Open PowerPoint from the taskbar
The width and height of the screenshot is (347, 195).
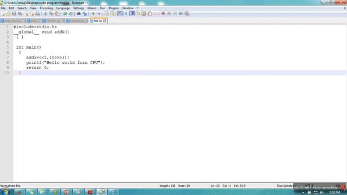tap(66, 192)
